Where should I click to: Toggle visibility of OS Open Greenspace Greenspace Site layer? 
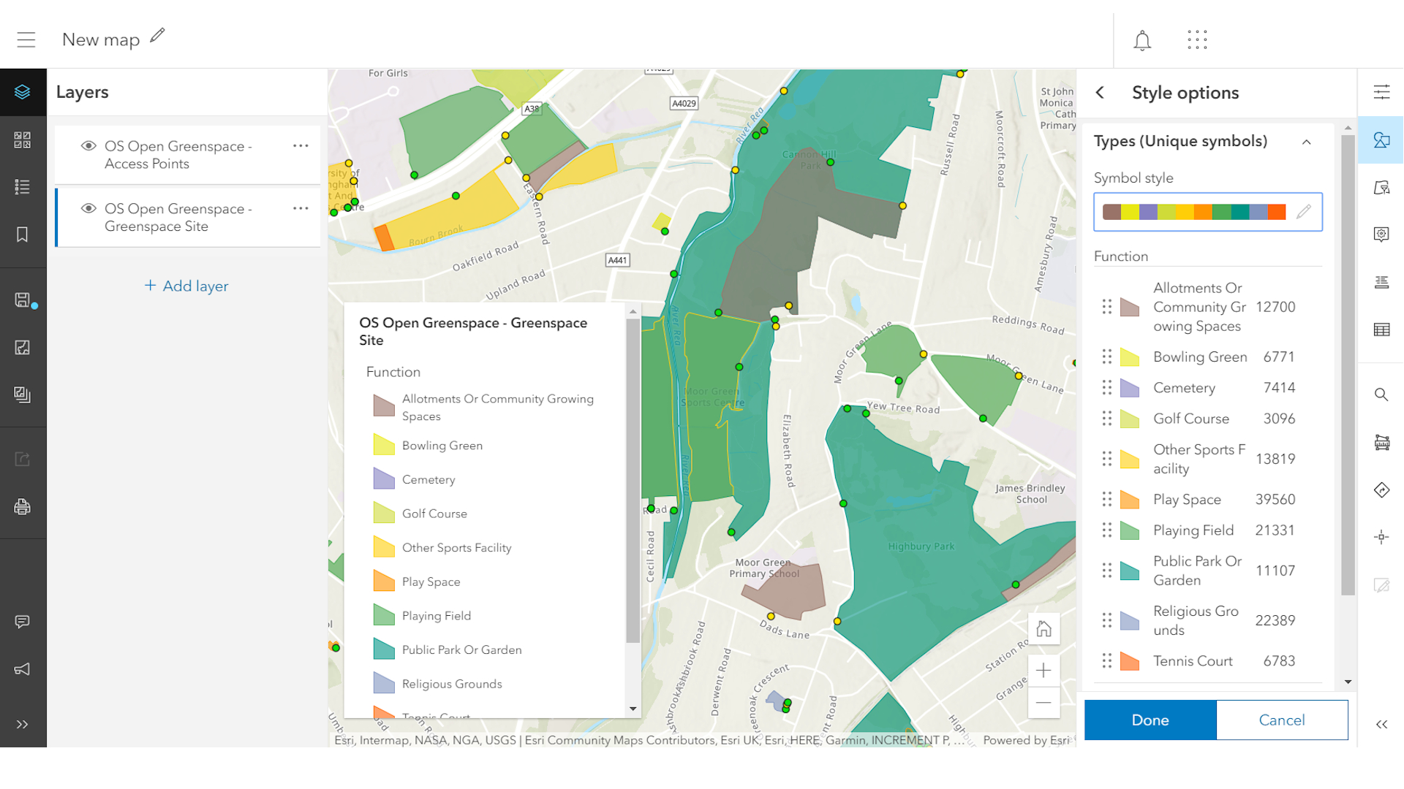pyautogui.click(x=88, y=208)
